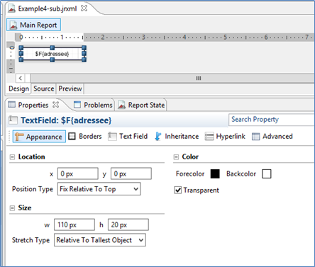Click the Main Report button

tap(33, 25)
